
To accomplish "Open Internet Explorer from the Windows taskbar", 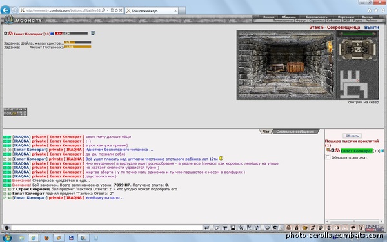I will (x=34, y=237).
